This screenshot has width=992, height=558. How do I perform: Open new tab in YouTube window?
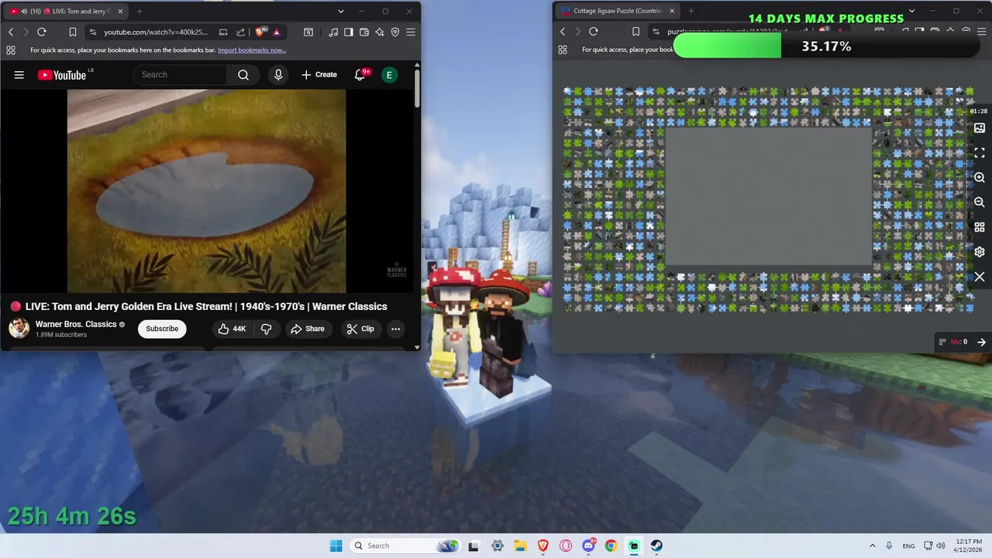tap(139, 11)
